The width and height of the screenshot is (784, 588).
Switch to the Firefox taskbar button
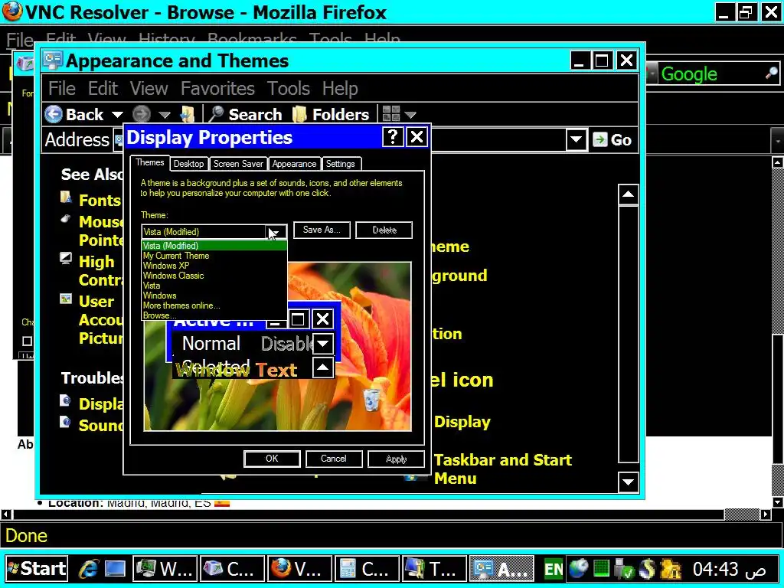299,569
